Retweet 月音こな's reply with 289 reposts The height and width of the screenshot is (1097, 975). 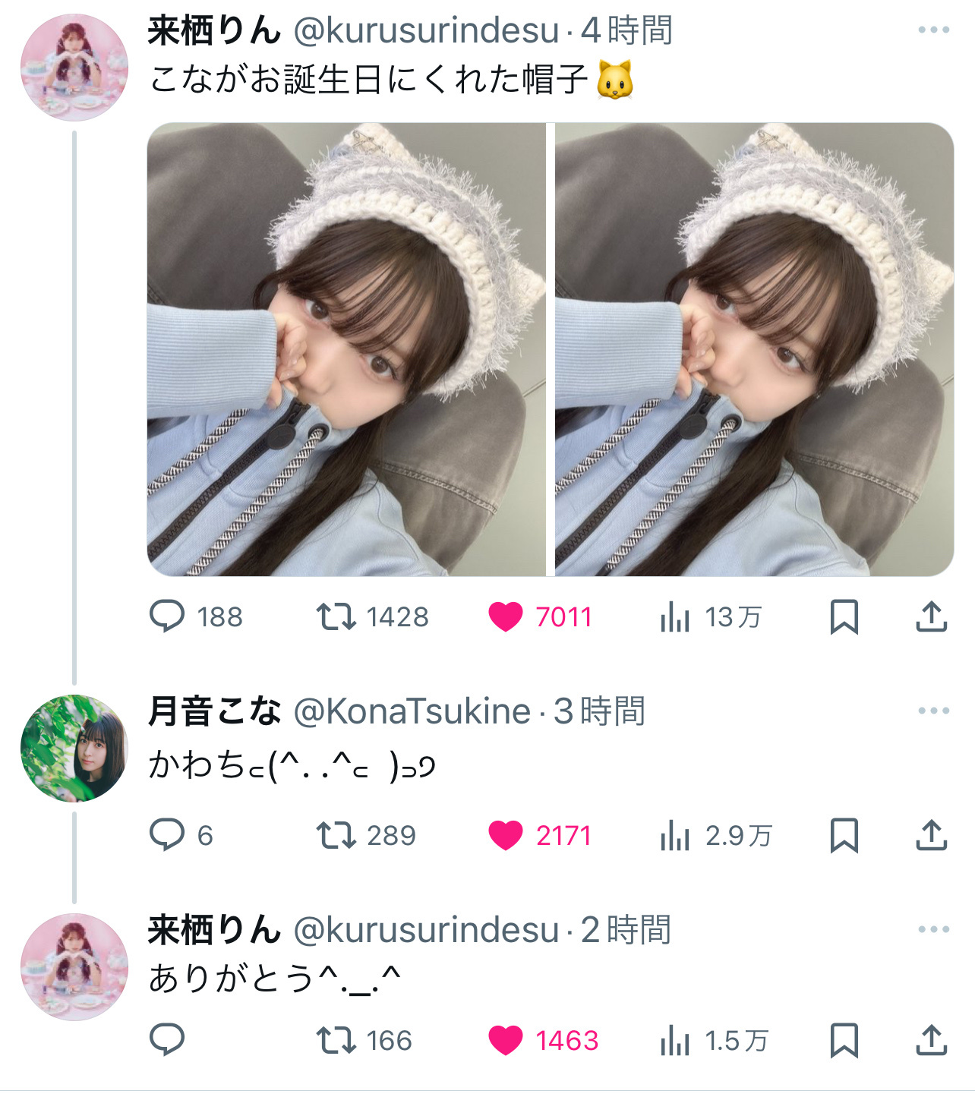click(366, 835)
